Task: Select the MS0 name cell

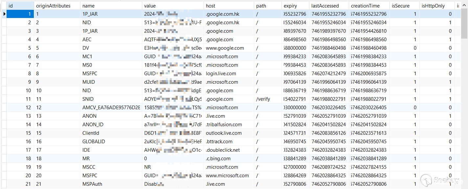Action: [111, 65]
